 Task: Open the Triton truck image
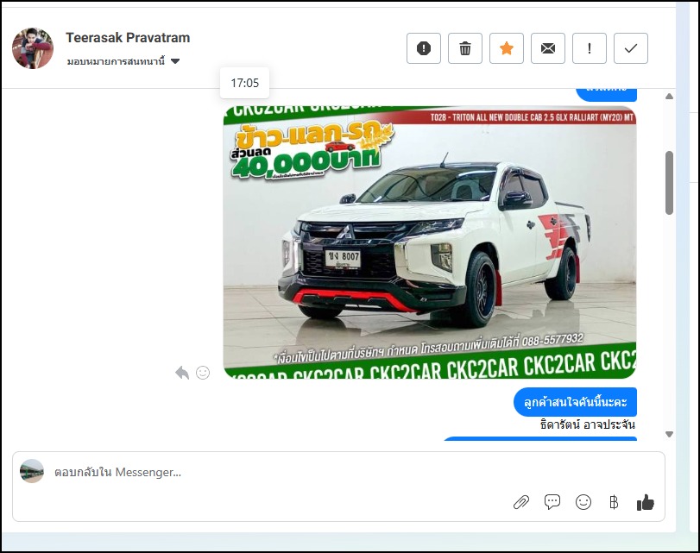pyautogui.click(x=429, y=242)
